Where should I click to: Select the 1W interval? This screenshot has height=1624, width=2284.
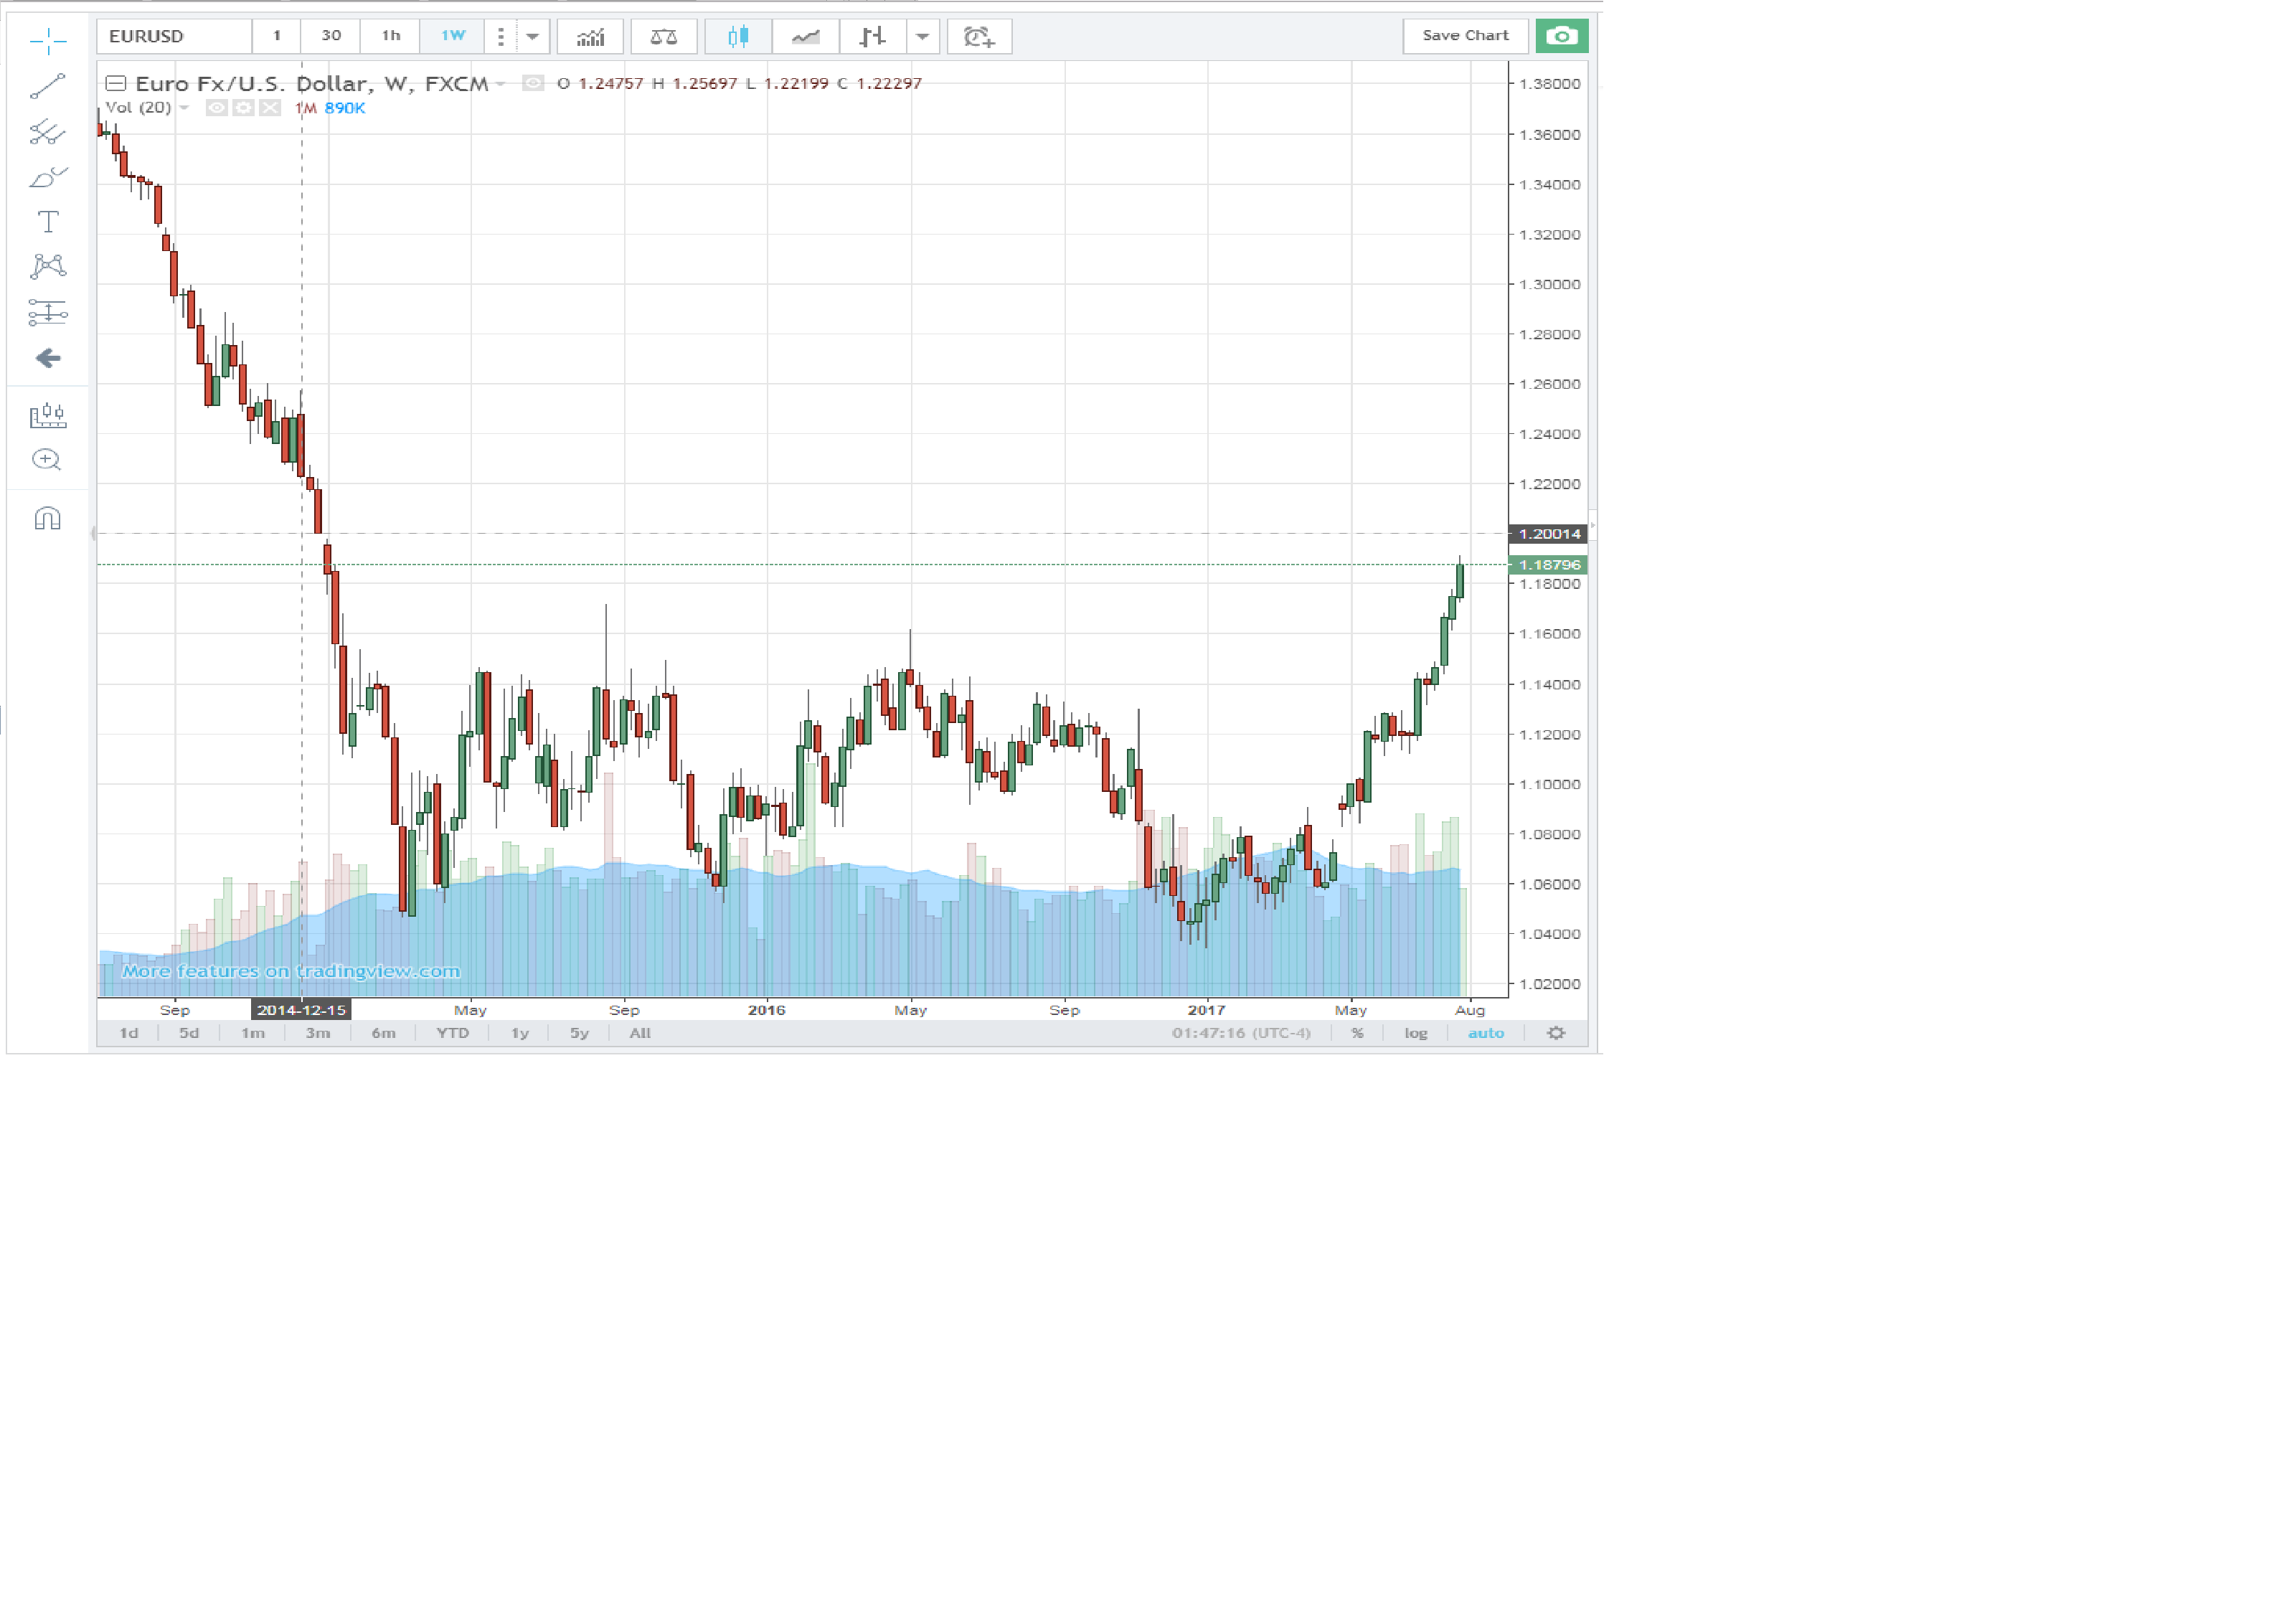(x=453, y=36)
